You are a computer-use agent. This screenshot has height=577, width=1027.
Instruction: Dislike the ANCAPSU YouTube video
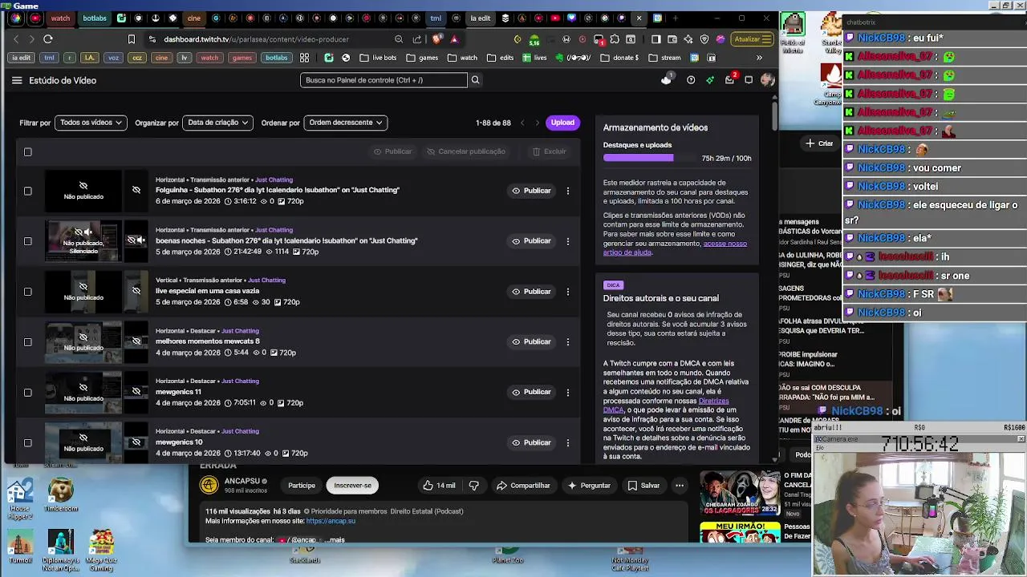473,486
